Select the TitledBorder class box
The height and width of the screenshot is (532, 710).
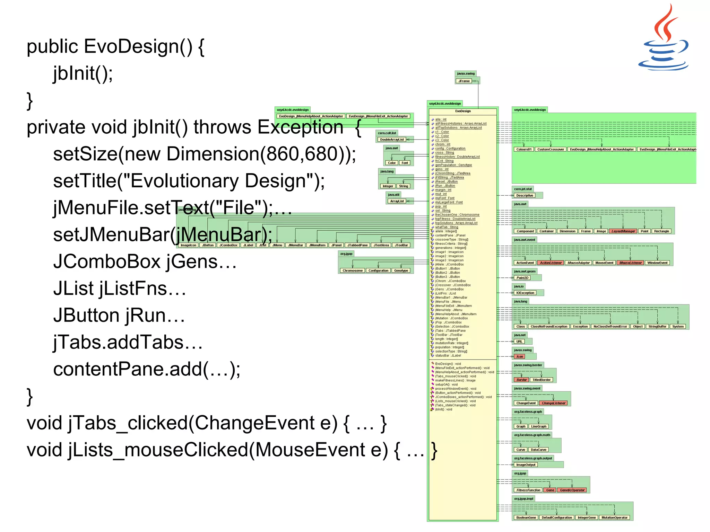tap(542, 380)
